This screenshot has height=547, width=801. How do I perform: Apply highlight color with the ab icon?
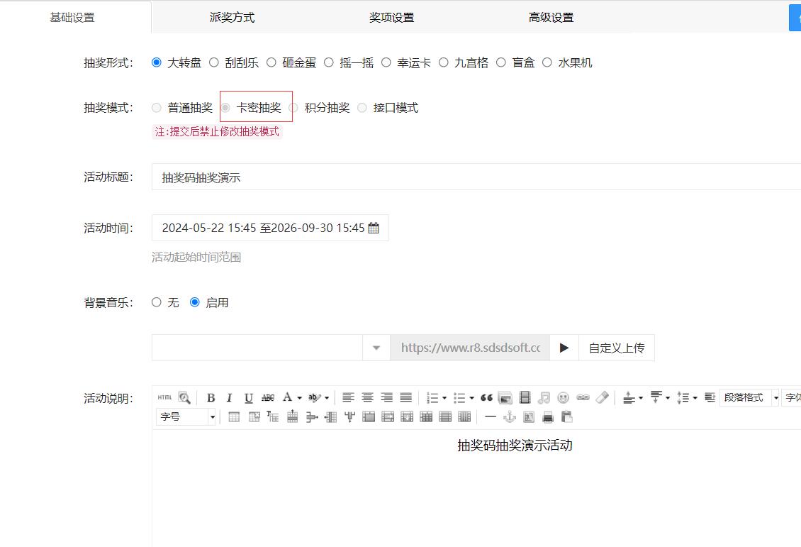314,397
